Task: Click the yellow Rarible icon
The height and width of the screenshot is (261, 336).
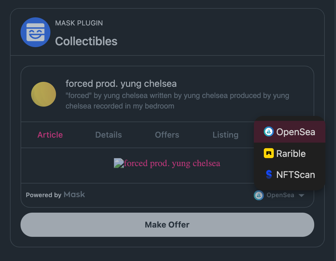Action: [x=268, y=153]
